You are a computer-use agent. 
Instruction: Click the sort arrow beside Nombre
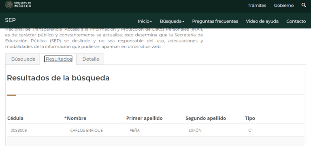pyautogui.click(x=66, y=117)
